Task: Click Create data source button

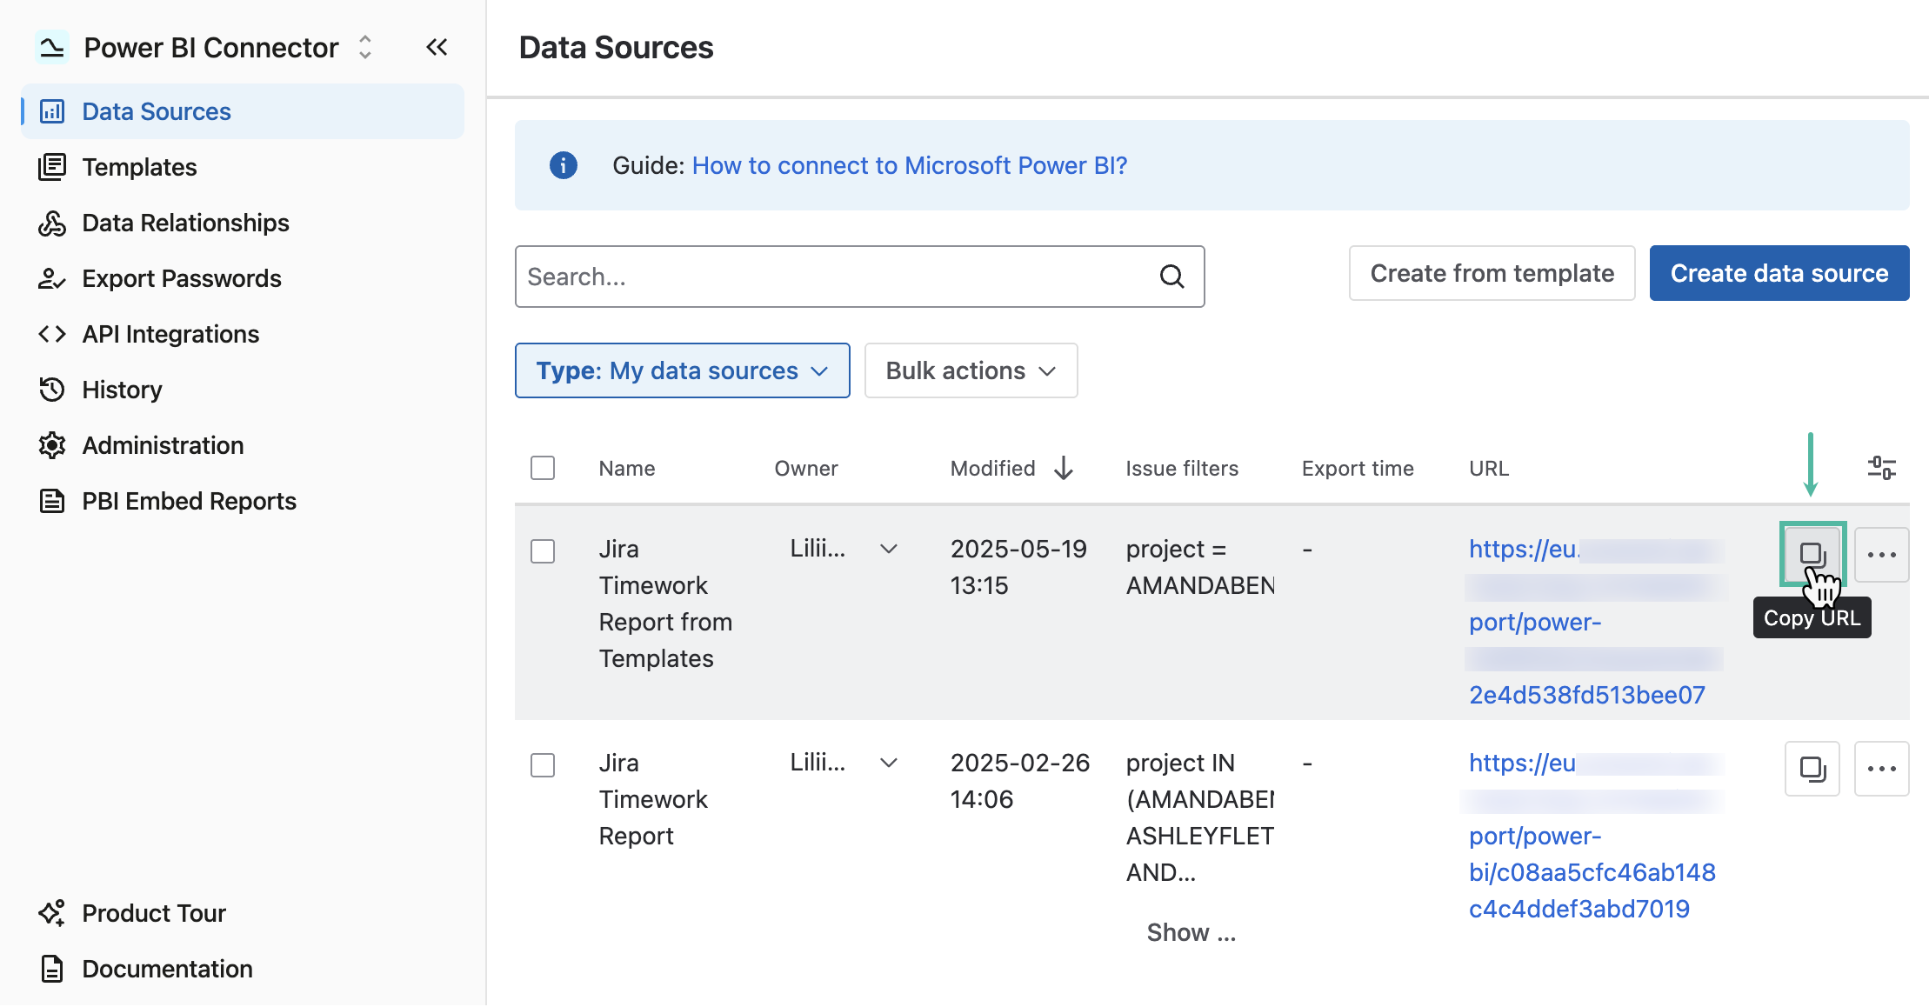Action: [x=1779, y=273]
